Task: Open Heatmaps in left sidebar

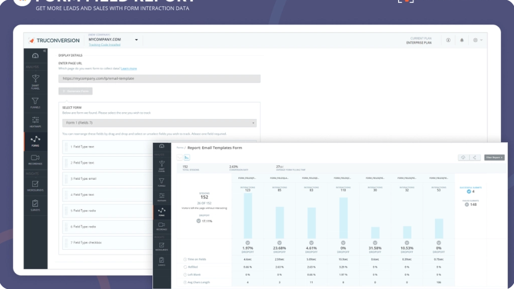Action: 35,122
